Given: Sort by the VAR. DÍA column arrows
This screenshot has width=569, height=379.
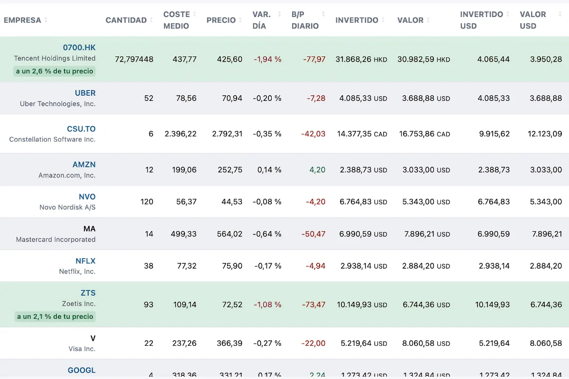Looking at the screenshot, I should click(x=279, y=14).
